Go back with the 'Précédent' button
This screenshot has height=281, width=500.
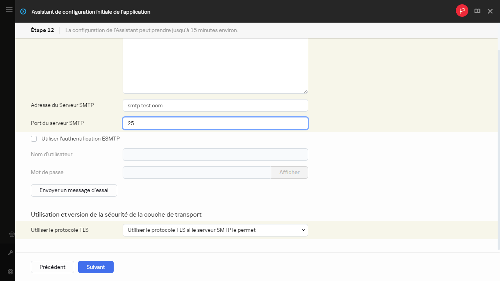(52, 267)
